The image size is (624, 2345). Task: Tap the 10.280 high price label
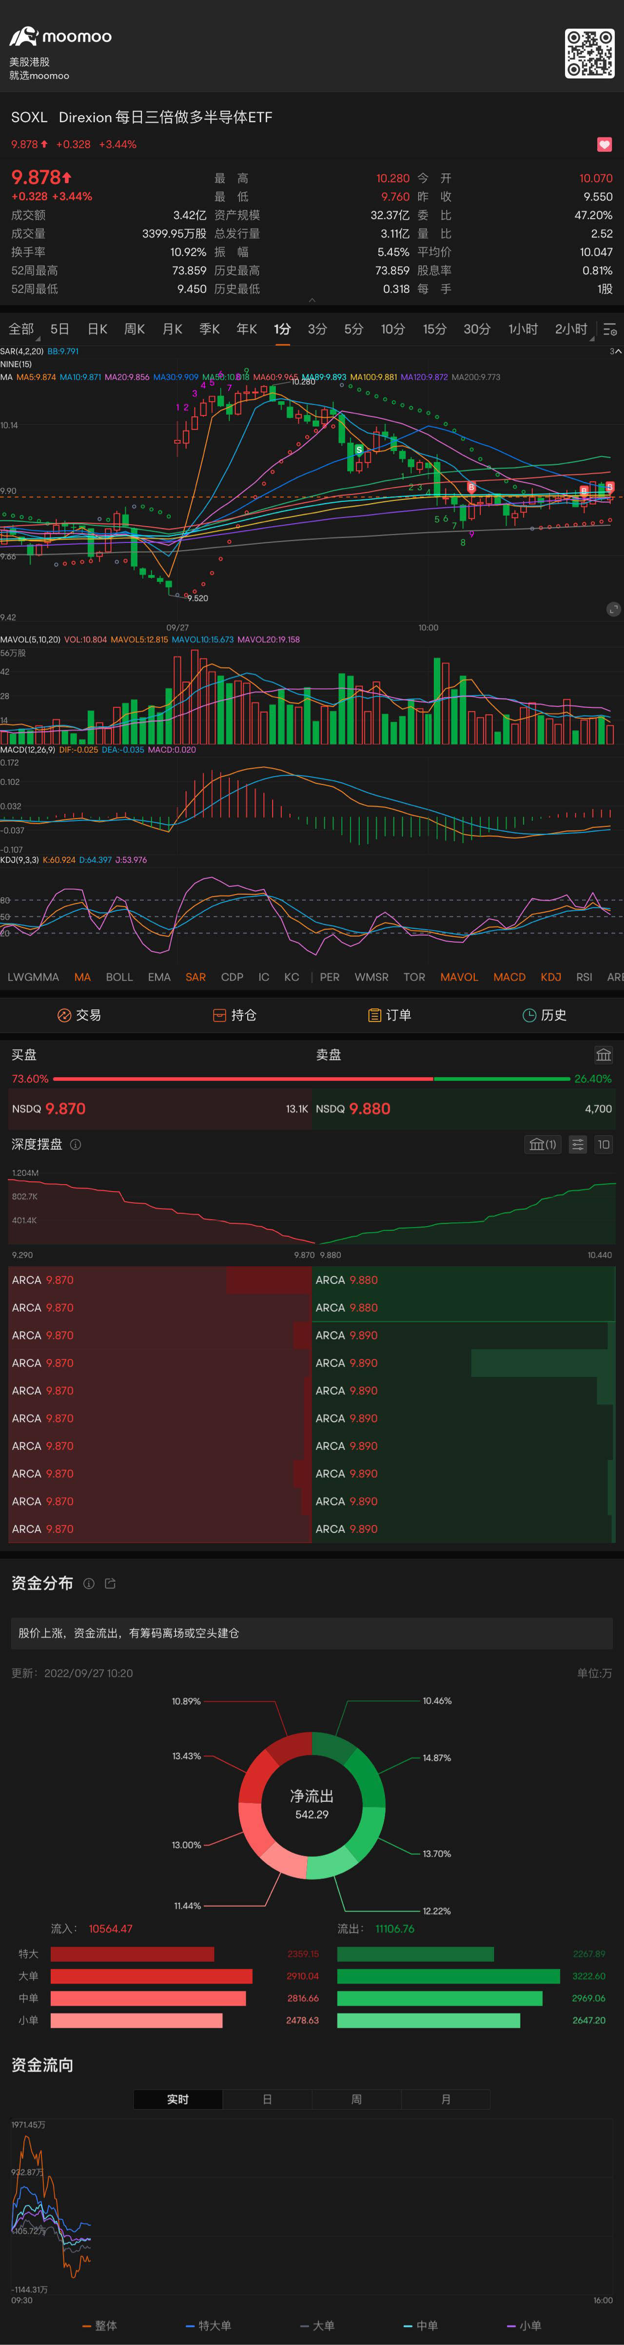pyautogui.click(x=304, y=381)
